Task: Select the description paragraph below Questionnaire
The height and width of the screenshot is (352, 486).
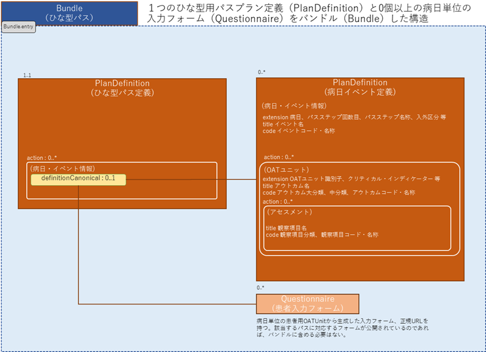Action: click(x=344, y=328)
